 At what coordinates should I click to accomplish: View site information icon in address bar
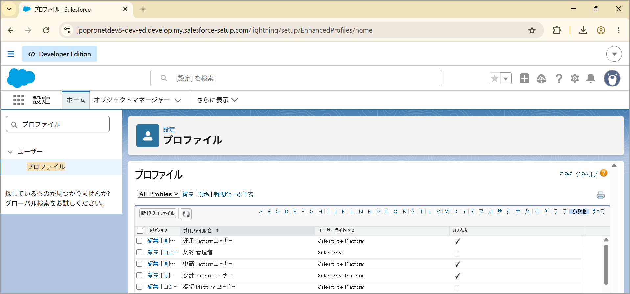(x=67, y=30)
